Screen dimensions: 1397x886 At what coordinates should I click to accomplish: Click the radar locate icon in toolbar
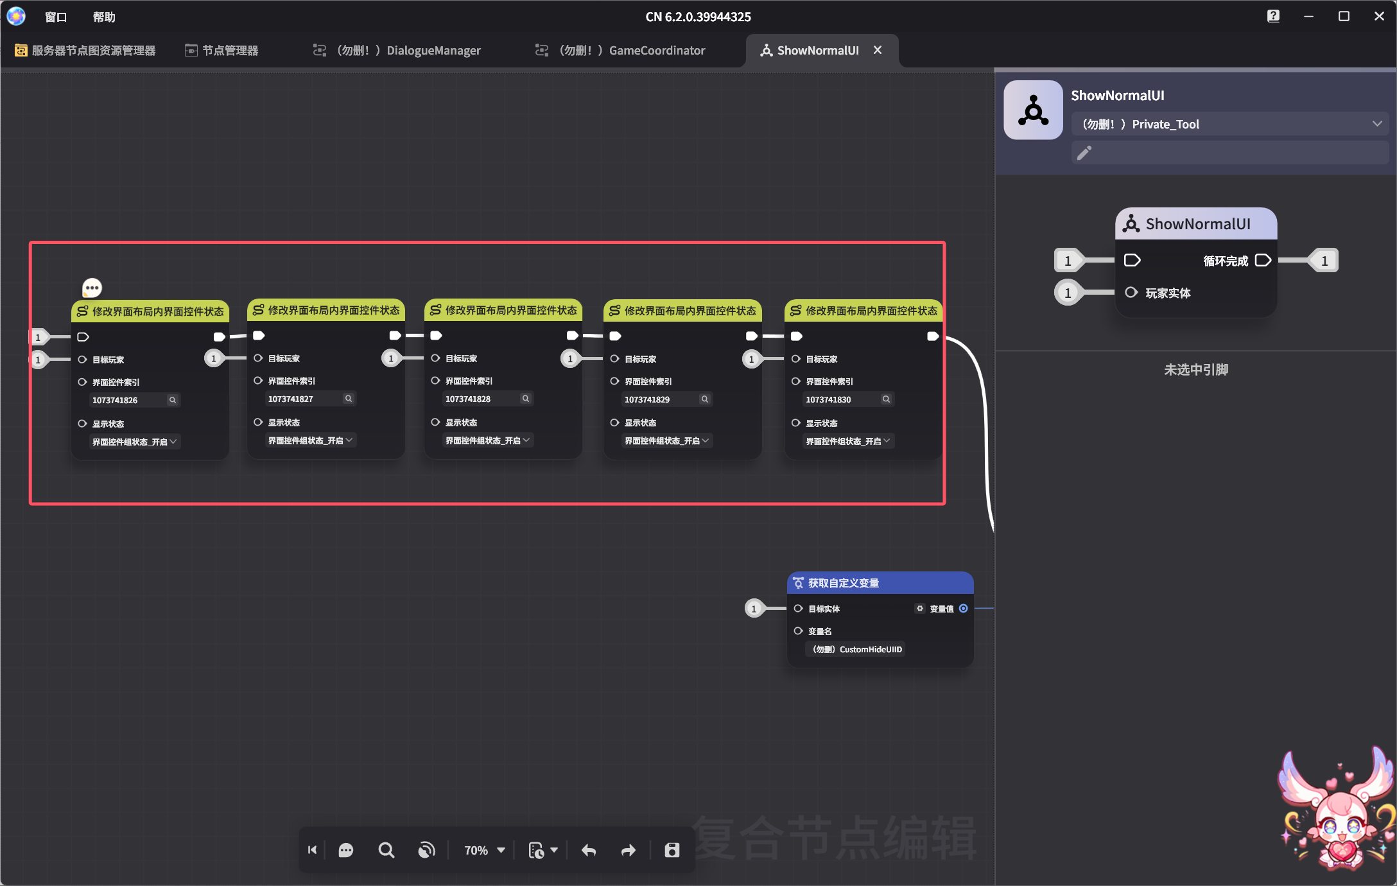pyautogui.click(x=426, y=850)
